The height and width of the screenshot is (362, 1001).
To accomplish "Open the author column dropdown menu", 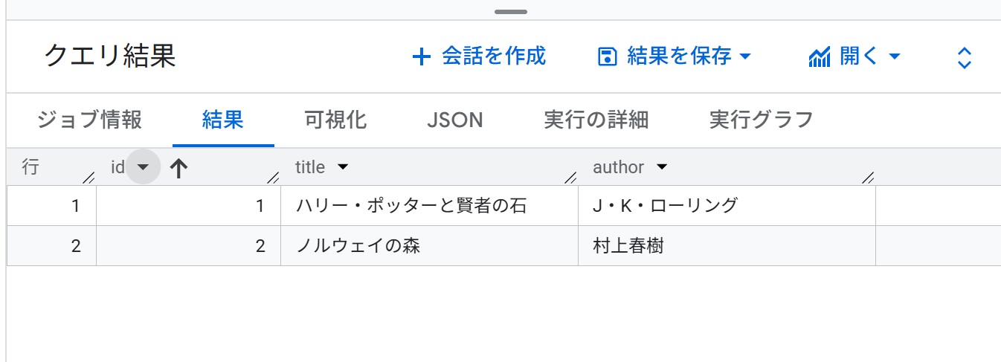I will click(661, 167).
